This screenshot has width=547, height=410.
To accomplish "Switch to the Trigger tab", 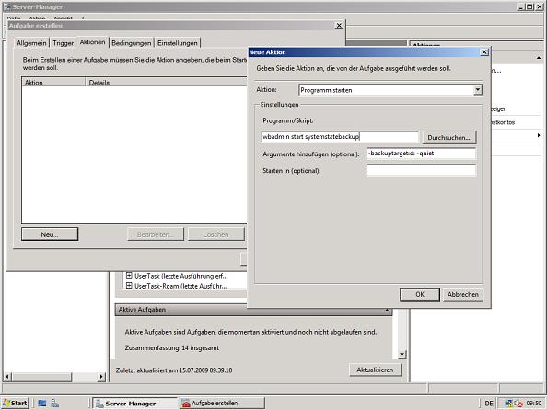I will click(x=64, y=43).
